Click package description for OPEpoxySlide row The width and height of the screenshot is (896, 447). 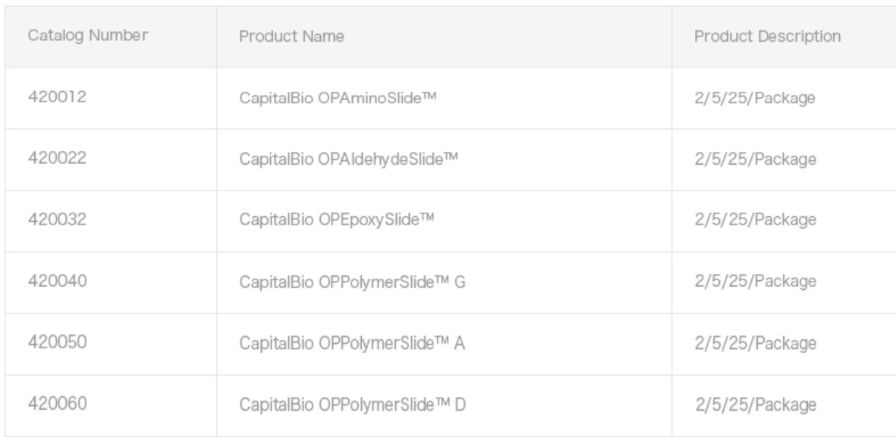[x=755, y=221]
